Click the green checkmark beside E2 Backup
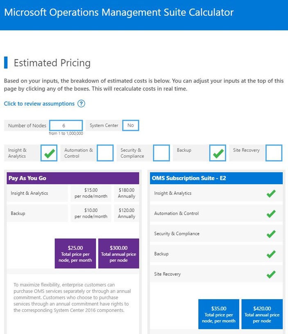The width and height of the screenshot is (288, 334). pos(271,254)
